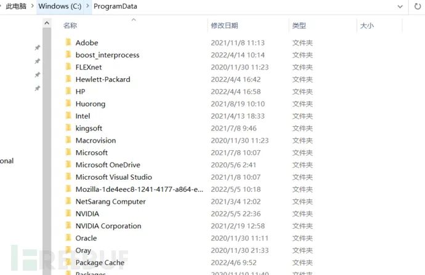Select the kingsoft folder name
This screenshot has height=275, width=425.
89,129
